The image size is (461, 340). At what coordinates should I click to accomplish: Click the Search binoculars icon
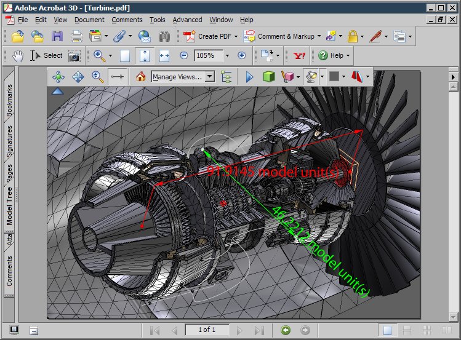click(x=164, y=36)
